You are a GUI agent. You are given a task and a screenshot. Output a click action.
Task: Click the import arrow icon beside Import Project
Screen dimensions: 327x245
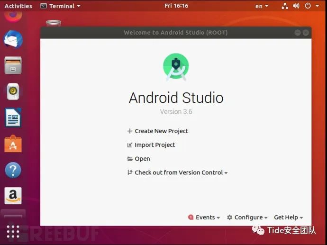point(130,145)
